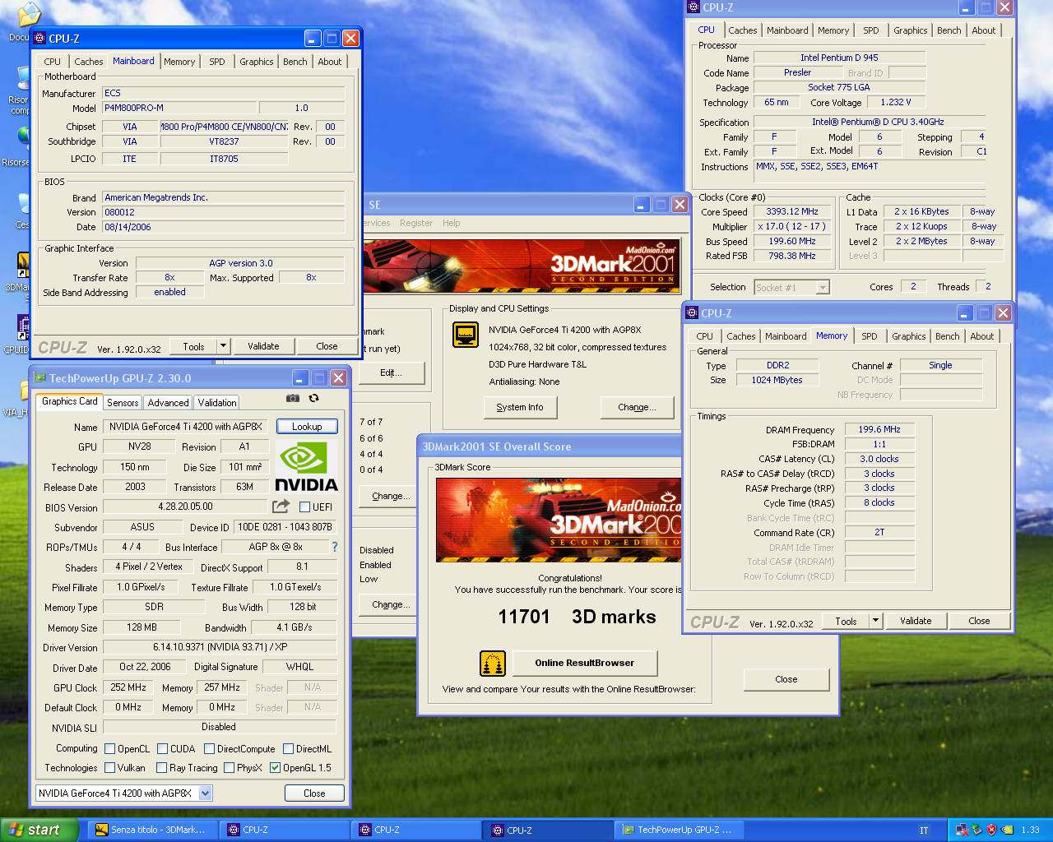Image resolution: width=1053 pixels, height=842 pixels.
Task: Click the Tools button in Mainboard CPU-Z
Action: pos(194,346)
